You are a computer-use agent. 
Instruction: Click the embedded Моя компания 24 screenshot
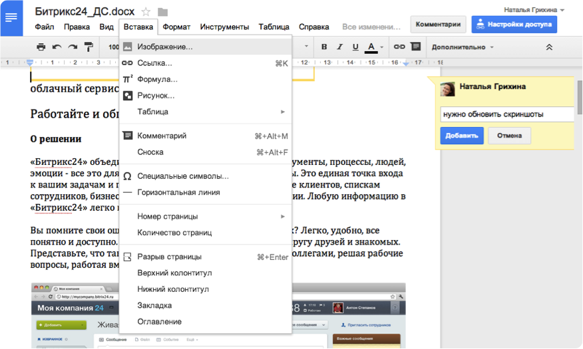[218, 316]
